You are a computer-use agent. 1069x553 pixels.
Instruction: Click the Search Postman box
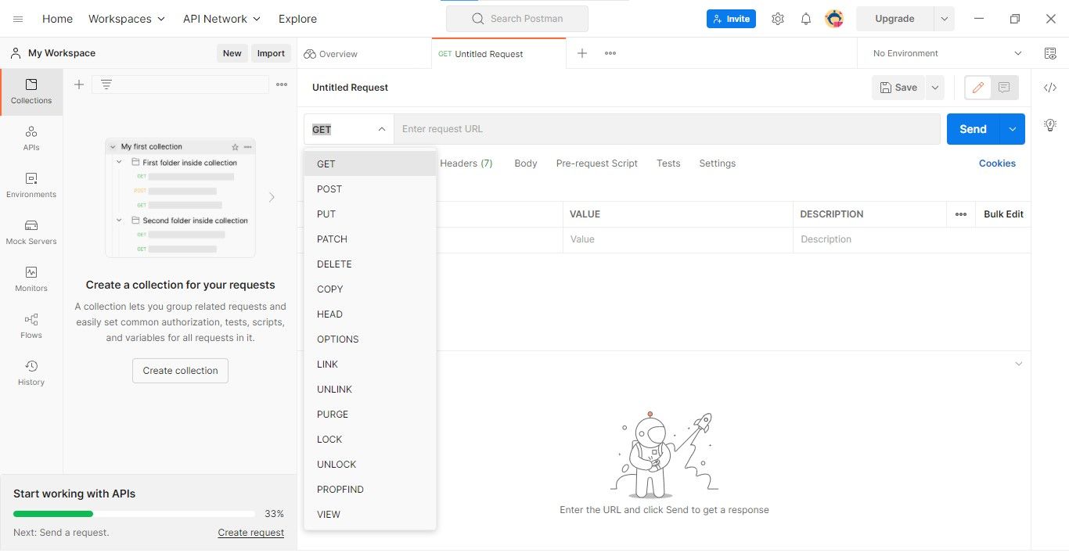tap(517, 19)
